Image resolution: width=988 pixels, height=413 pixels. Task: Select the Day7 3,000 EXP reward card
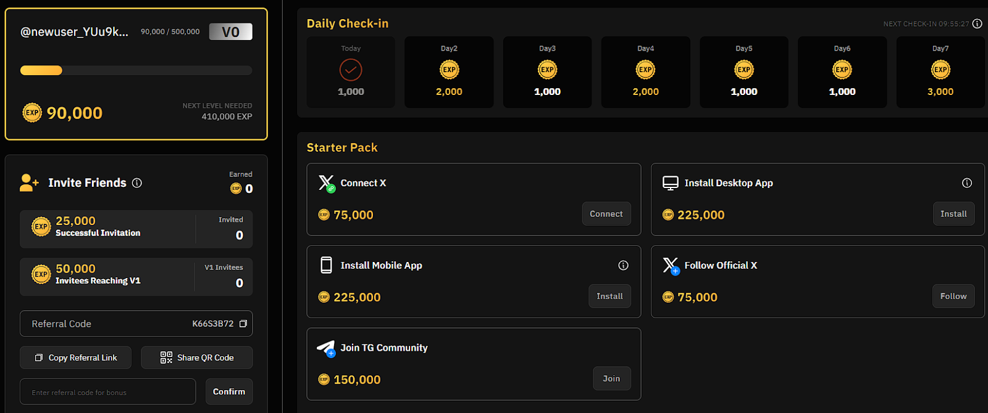[x=940, y=72]
